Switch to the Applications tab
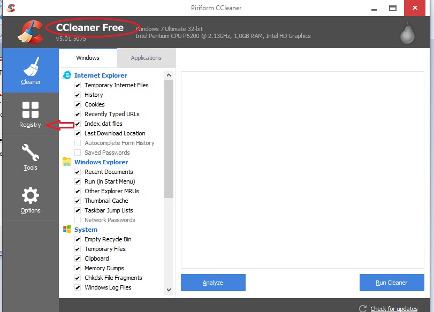The image size is (434, 312). (146, 58)
